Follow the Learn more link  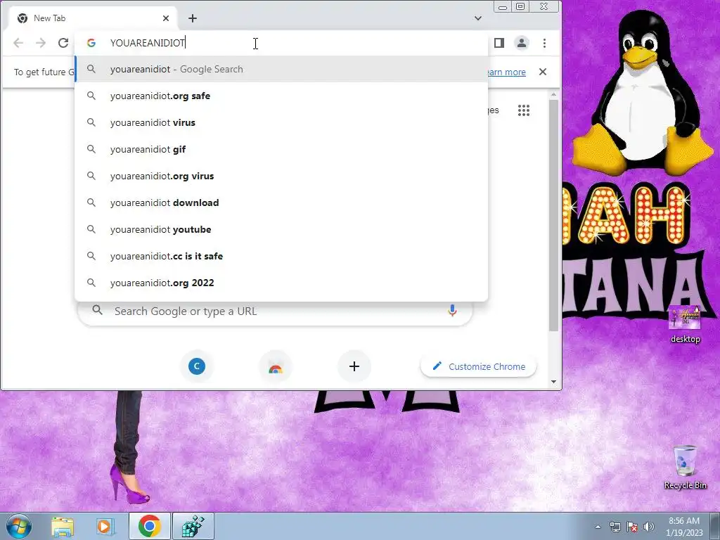(505, 72)
